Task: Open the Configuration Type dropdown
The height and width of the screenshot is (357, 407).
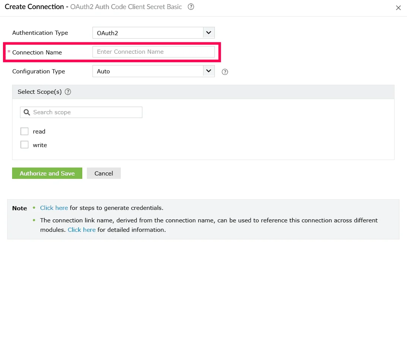Action: pos(153,71)
